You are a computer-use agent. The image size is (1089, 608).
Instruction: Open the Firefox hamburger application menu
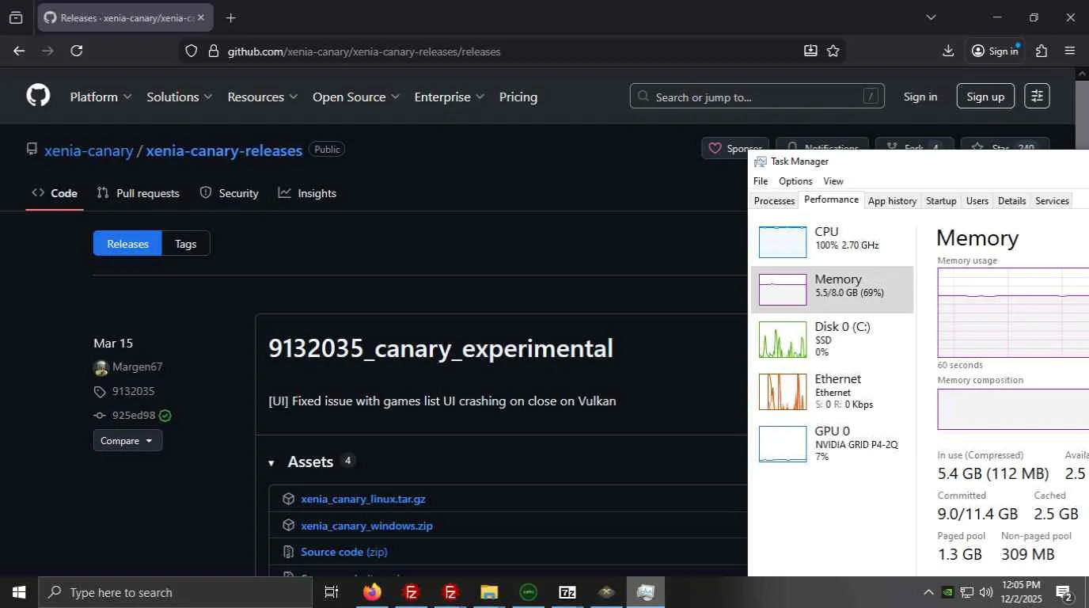(x=1070, y=51)
